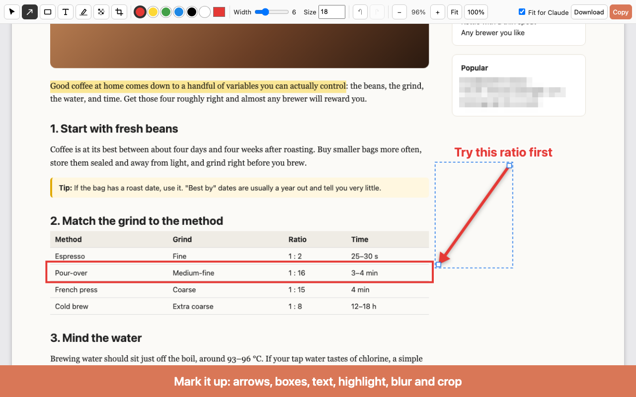Click the "Extra coarse" grind cell
The height and width of the screenshot is (397, 636).
pos(193,307)
